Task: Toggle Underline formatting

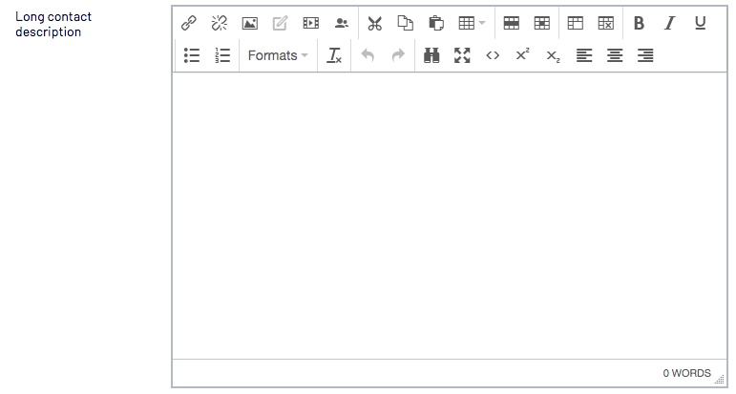Action: [x=701, y=23]
